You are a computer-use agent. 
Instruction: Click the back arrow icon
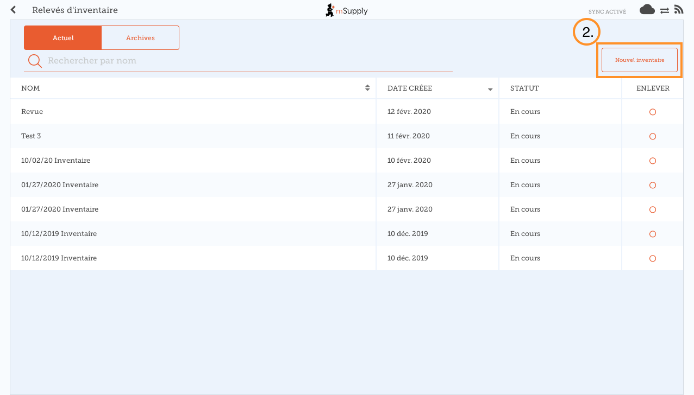click(13, 10)
